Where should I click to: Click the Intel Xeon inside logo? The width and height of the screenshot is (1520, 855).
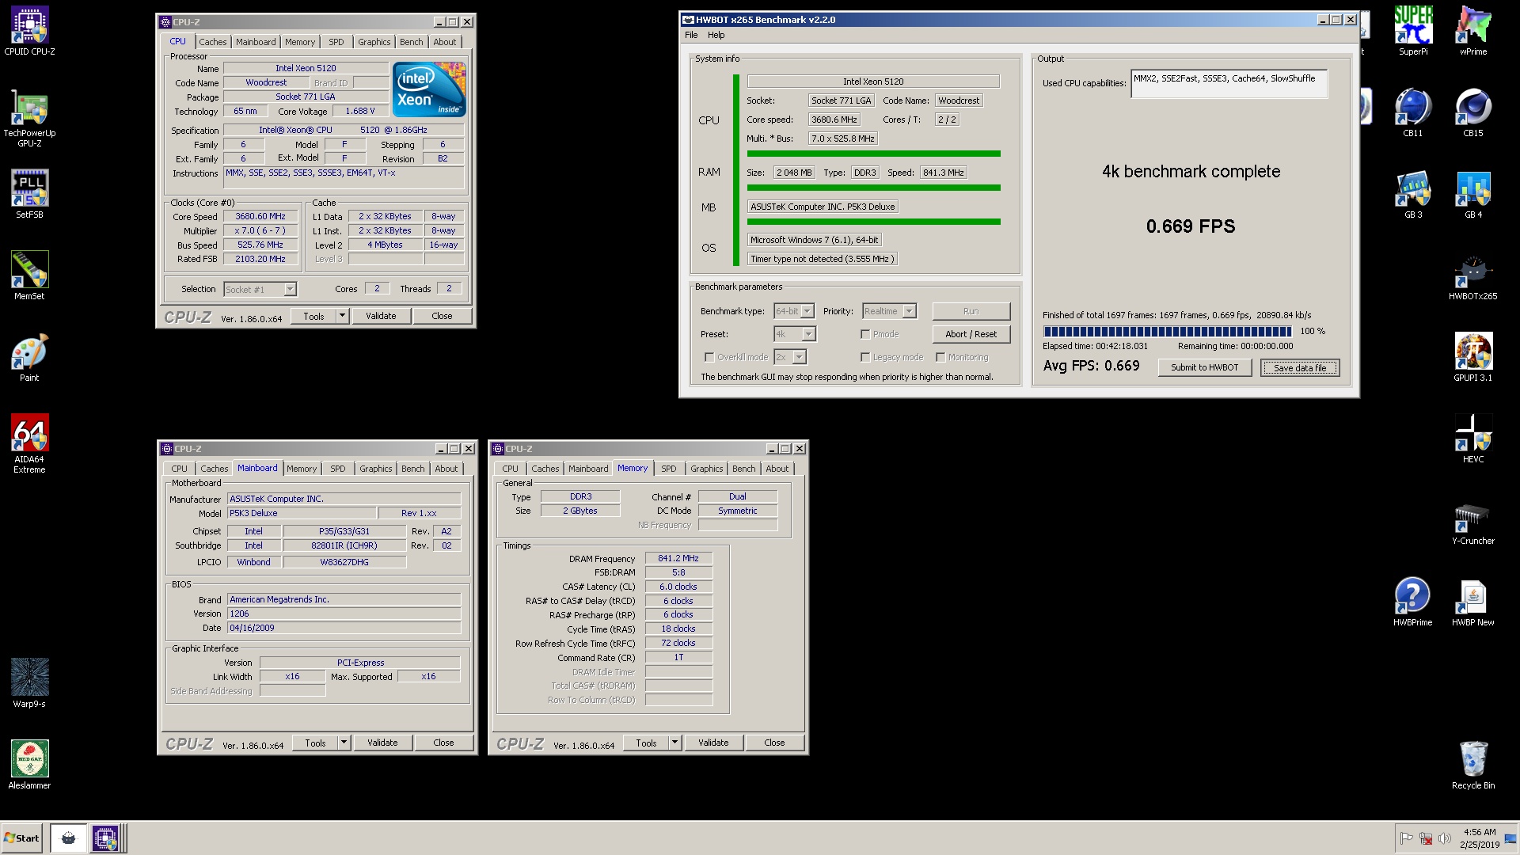429,89
